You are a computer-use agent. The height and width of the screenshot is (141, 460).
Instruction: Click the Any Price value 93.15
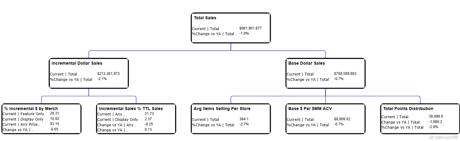pyautogui.click(x=54, y=124)
